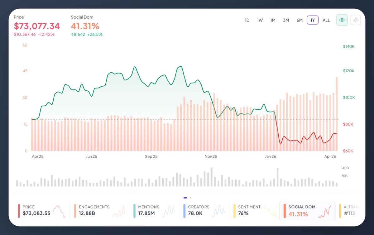
Task: Click the Social Dom sparkline icon
Action: click(x=324, y=211)
